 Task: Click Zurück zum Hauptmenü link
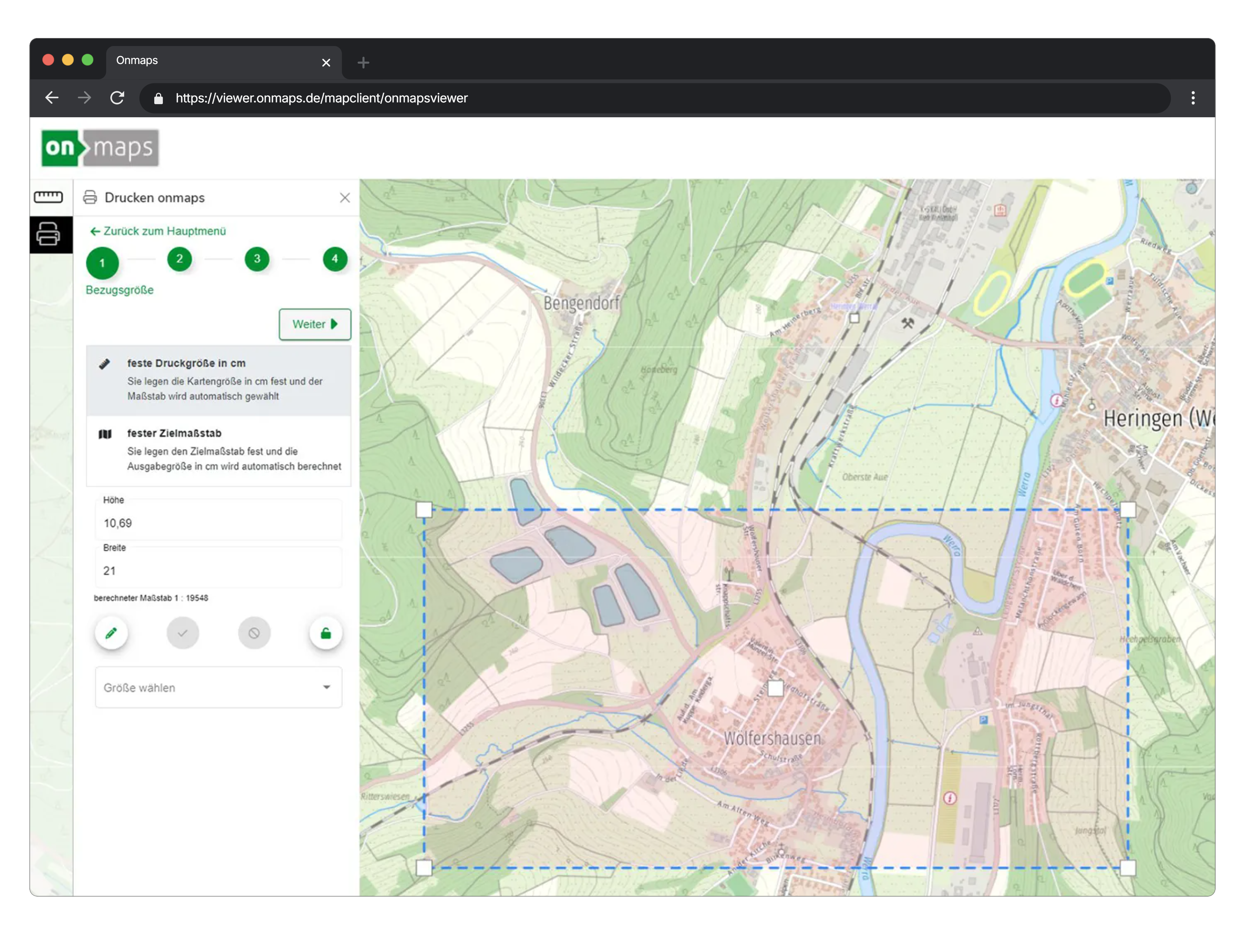click(158, 231)
